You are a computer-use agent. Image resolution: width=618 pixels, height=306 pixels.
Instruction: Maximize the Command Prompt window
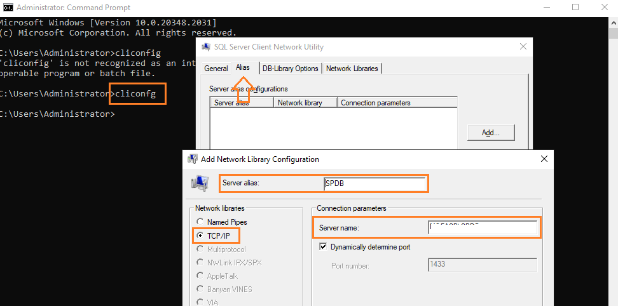(575, 7)
